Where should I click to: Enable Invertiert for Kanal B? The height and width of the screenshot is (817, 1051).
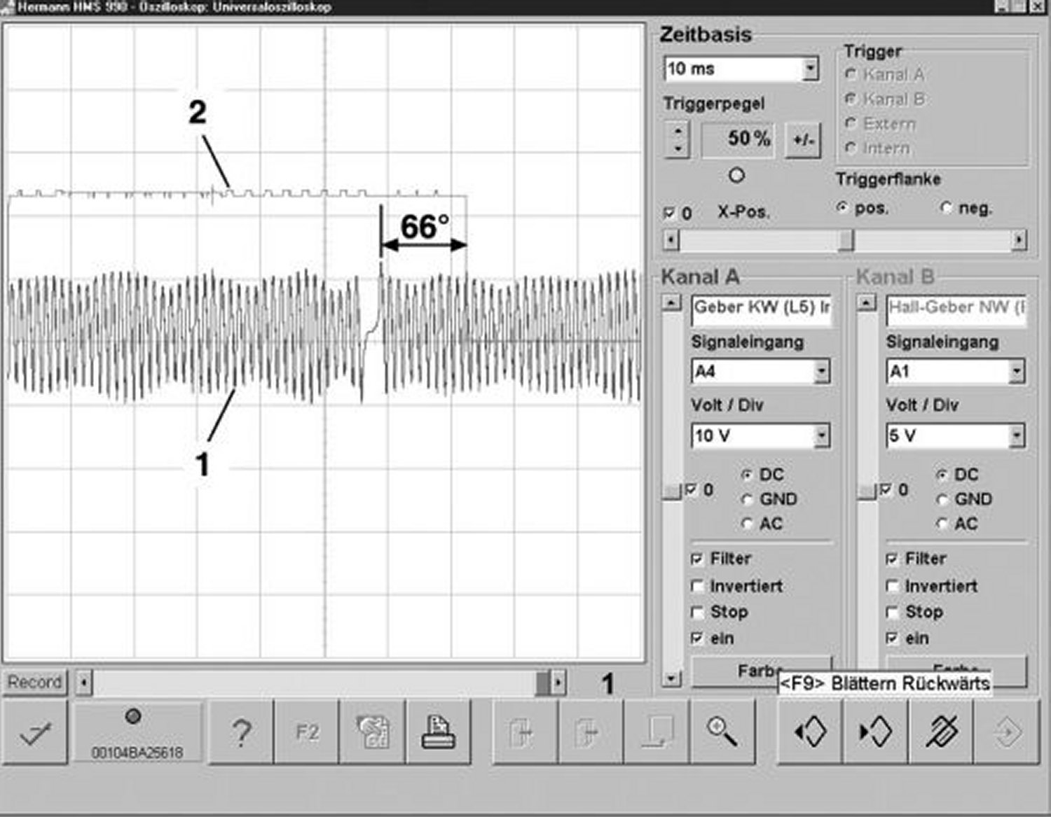(x=892, y=586)
